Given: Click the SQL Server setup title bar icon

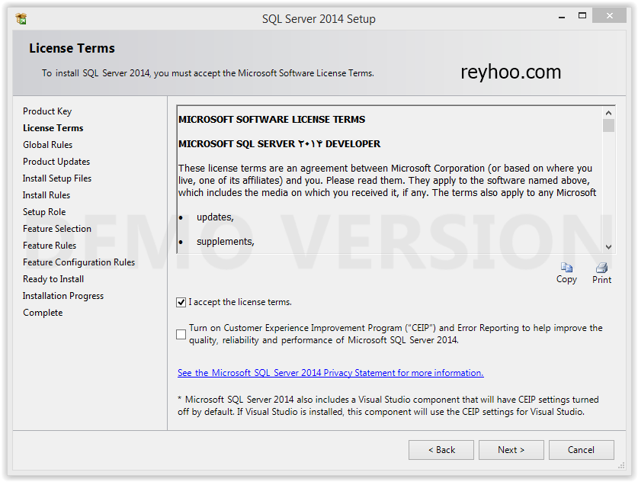Looking at the screenshot, I should coord(21,19).
